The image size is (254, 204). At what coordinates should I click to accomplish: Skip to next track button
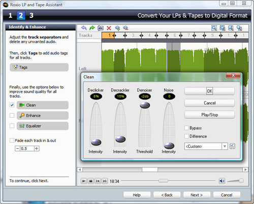[x=105, y=181]
